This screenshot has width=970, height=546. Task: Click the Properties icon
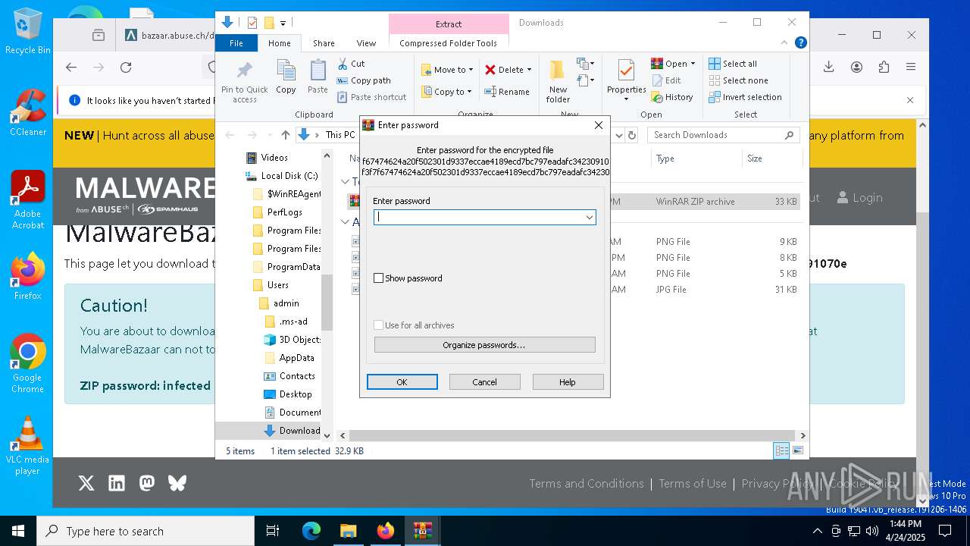tap(626, 71)
